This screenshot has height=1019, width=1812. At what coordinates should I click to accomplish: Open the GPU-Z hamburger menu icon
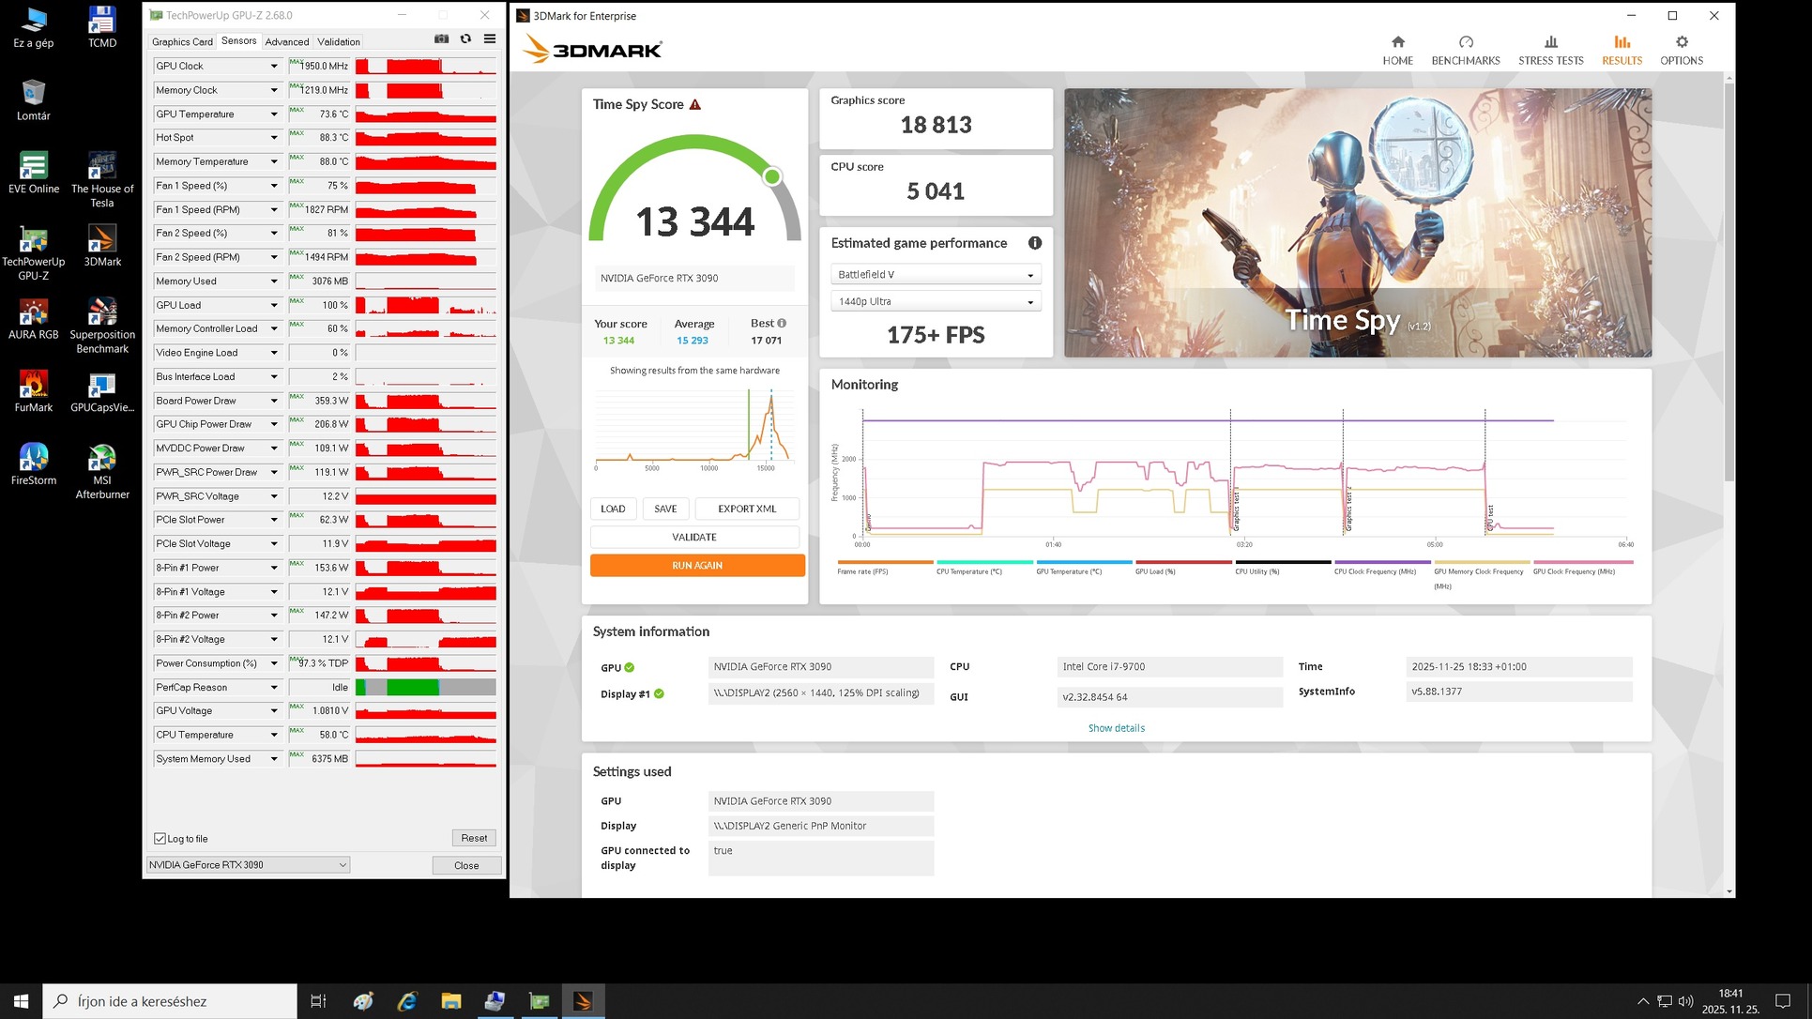click(489, 39)
